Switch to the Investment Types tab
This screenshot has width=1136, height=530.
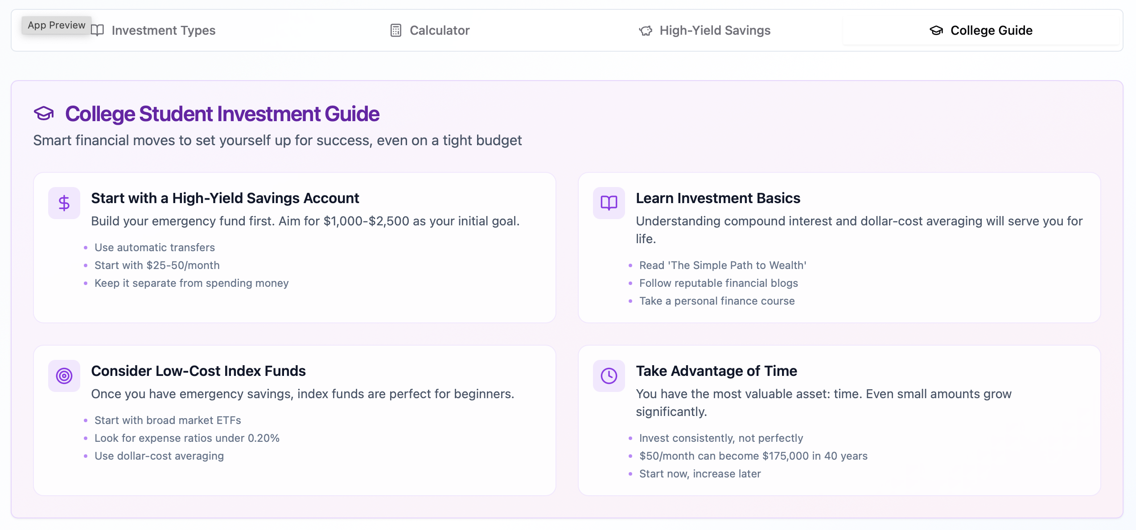(163, 30)
